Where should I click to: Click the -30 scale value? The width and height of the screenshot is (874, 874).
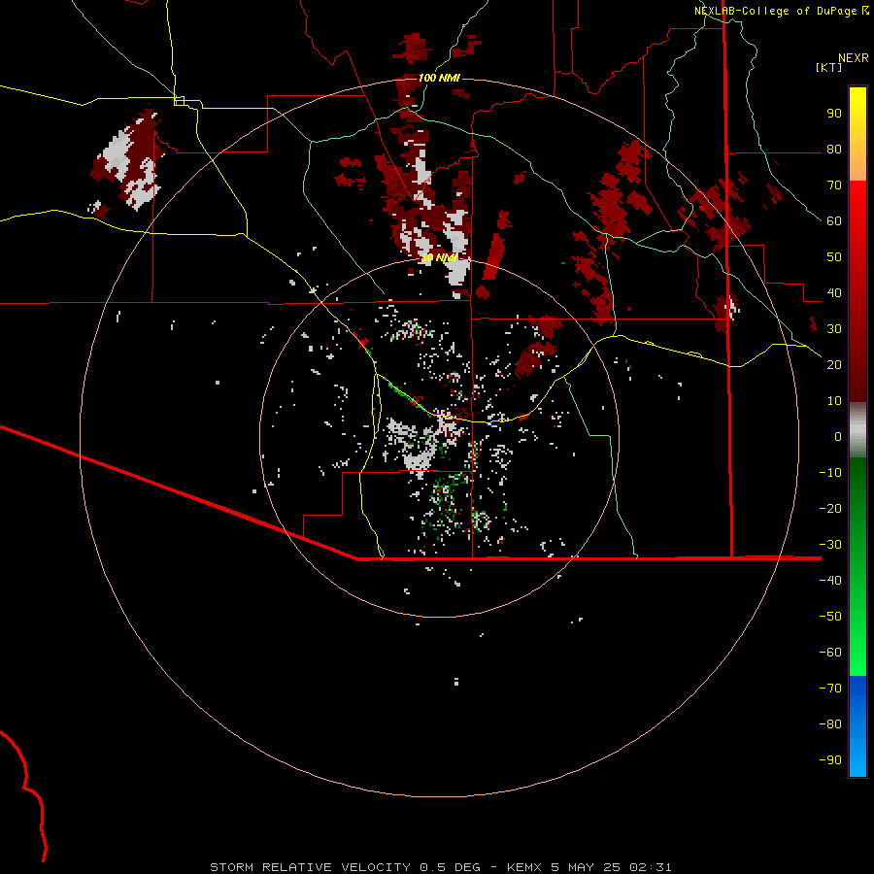[x=830, y=545]
